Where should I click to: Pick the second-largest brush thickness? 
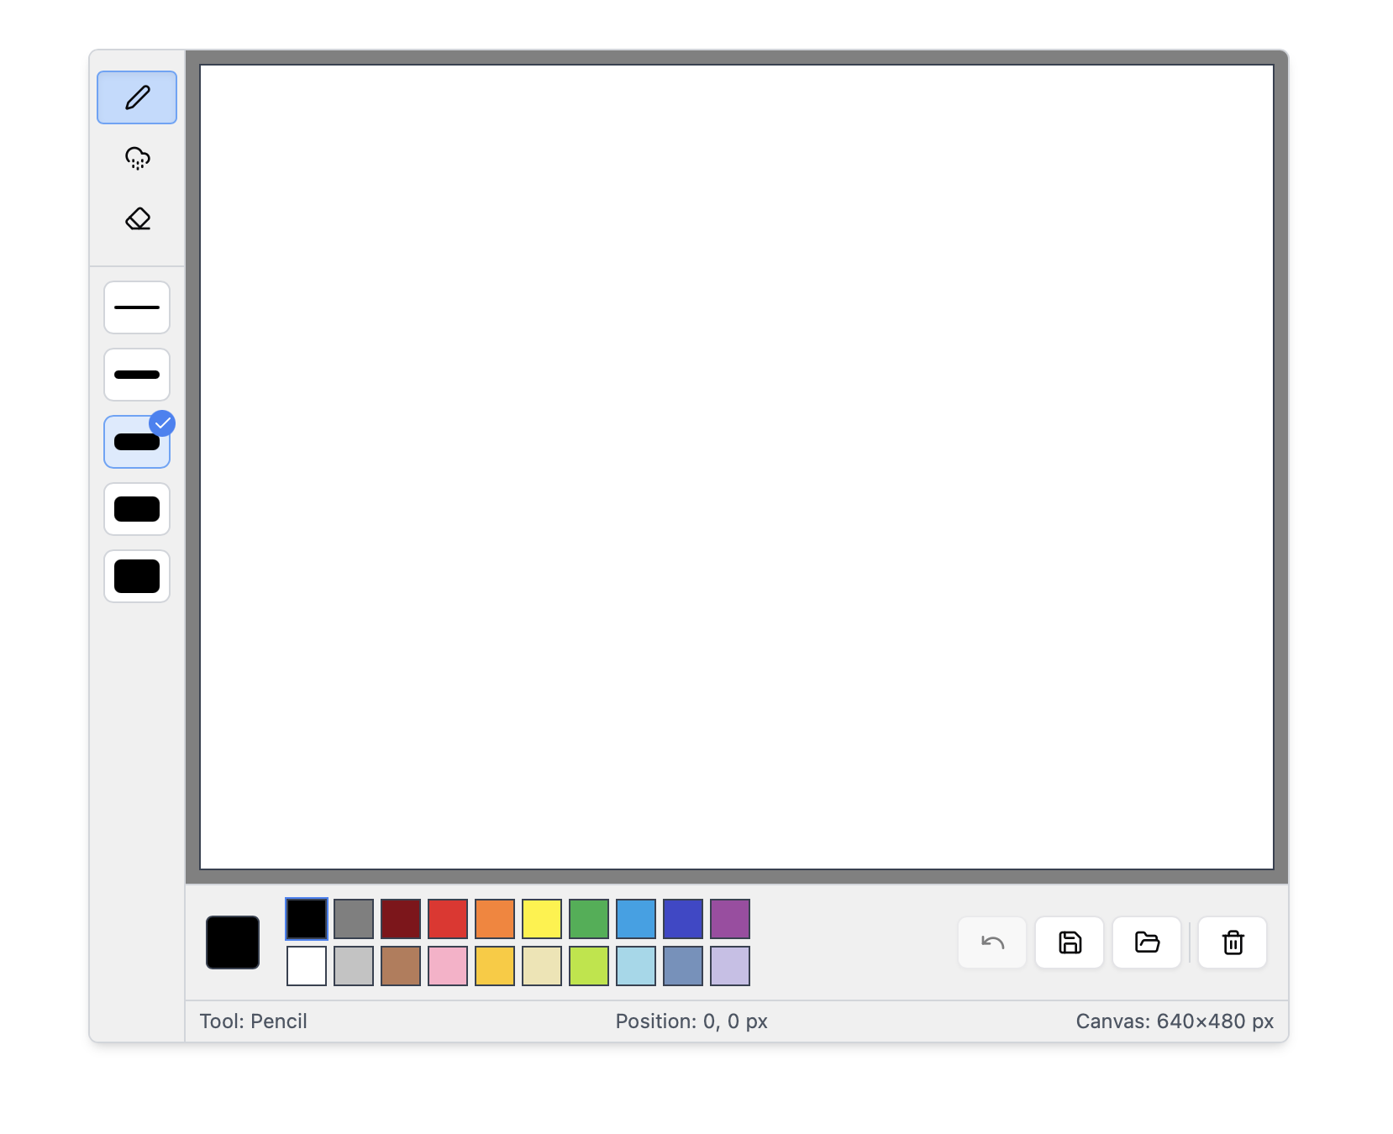(136, 509)
